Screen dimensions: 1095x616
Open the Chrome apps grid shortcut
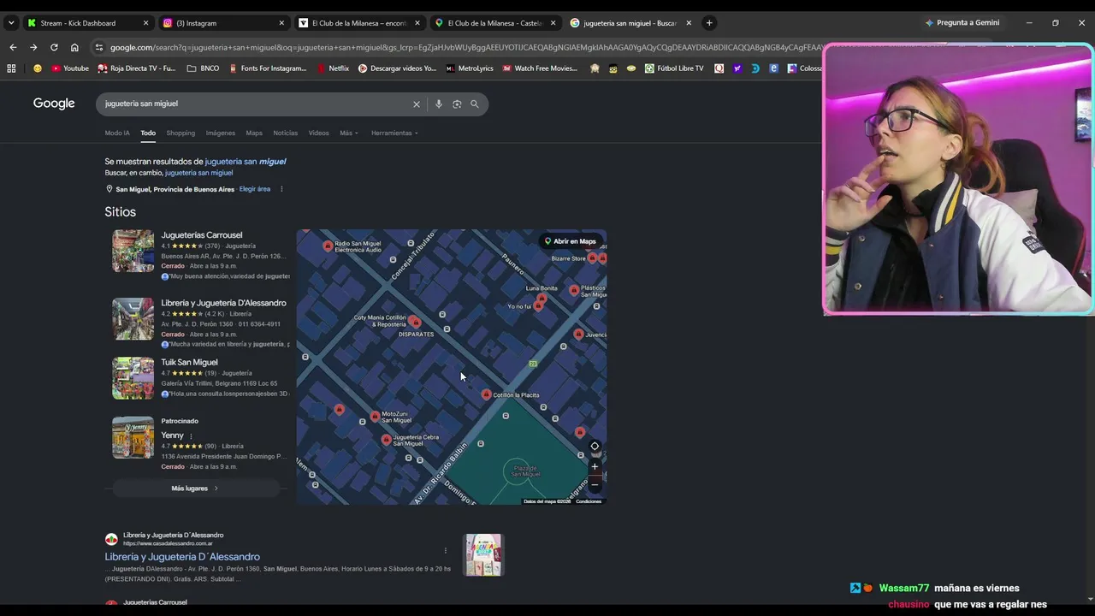click(11, 68)
